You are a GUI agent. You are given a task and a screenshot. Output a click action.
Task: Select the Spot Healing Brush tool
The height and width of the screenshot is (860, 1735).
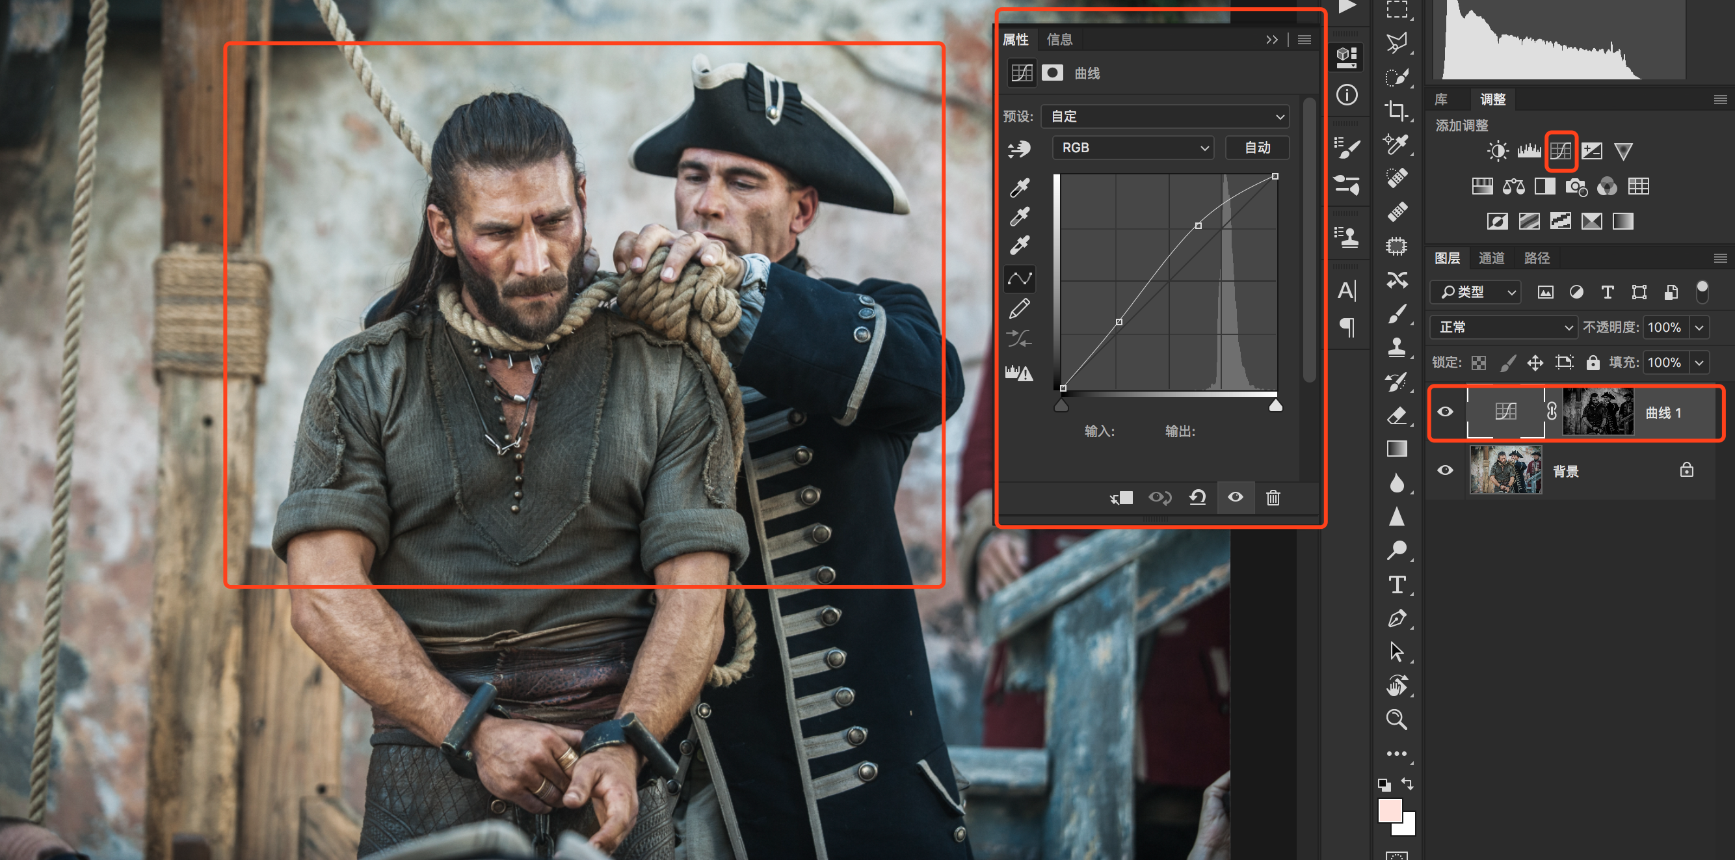[1396, 178]
